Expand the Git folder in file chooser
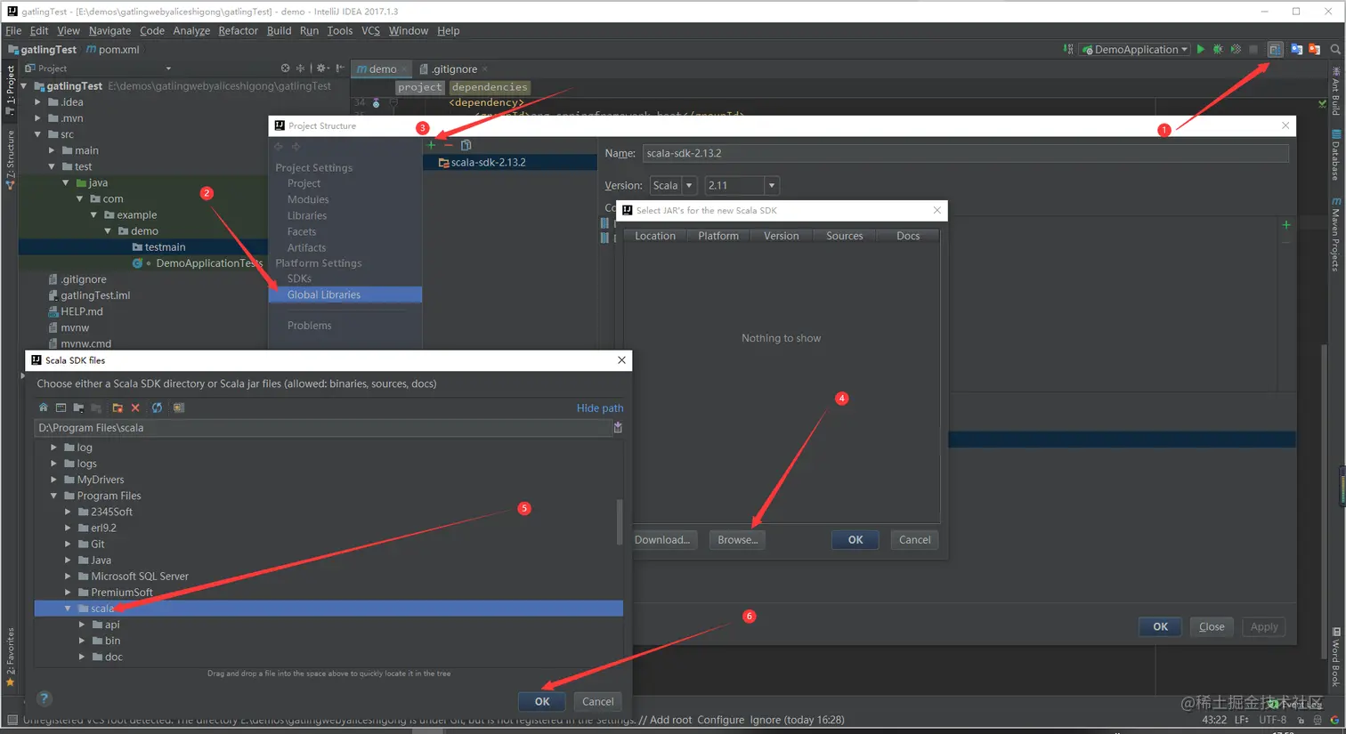Screen dimensions: 1346x734 coord(68,544)
